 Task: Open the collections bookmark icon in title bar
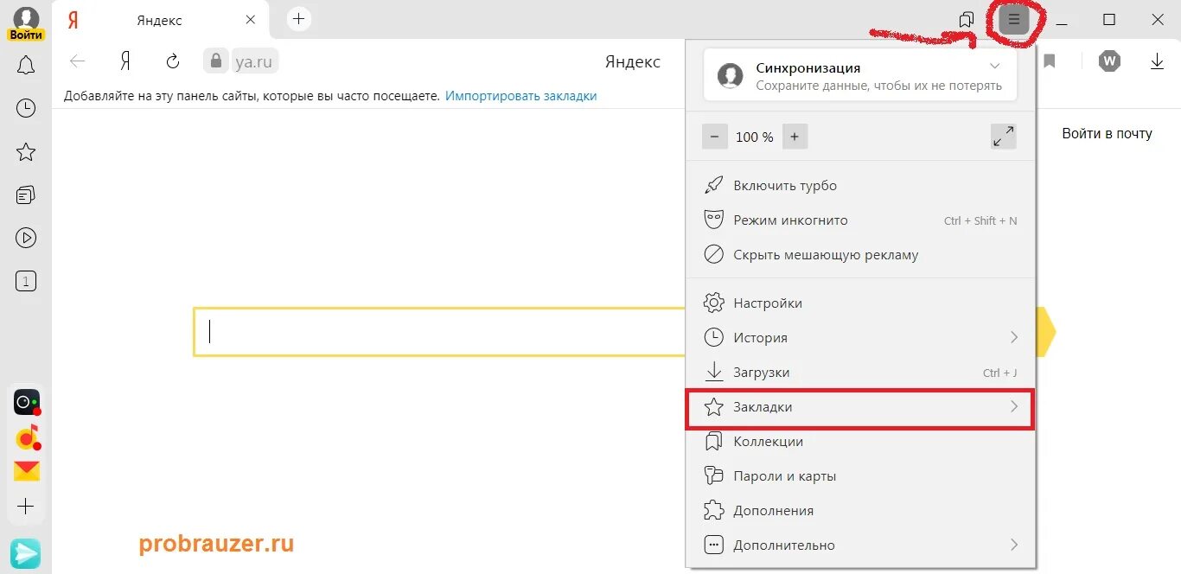(x=967, y=19)
